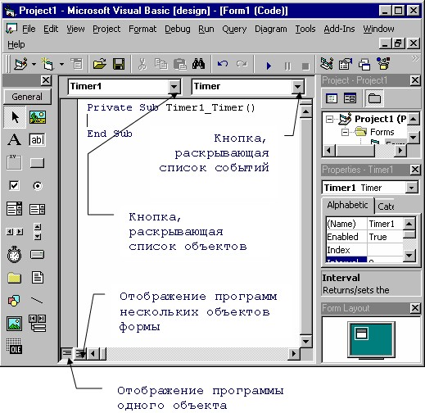The height and width of the screenshot is (413, 425).
Task: Click Save Project floppy icon
Action: (x=119, y=64)
